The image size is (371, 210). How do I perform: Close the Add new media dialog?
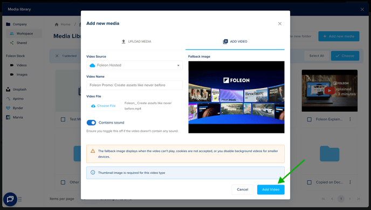tap(280, 24)
